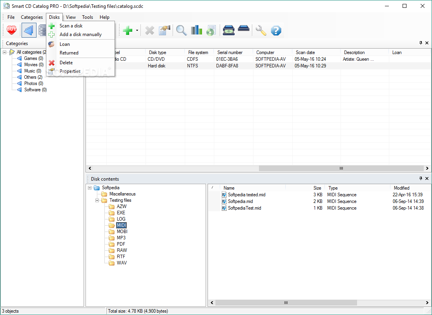This screenshot has width=432, height=315.
Task: Open the bar chart statistics icon
Action: (197, 30)
